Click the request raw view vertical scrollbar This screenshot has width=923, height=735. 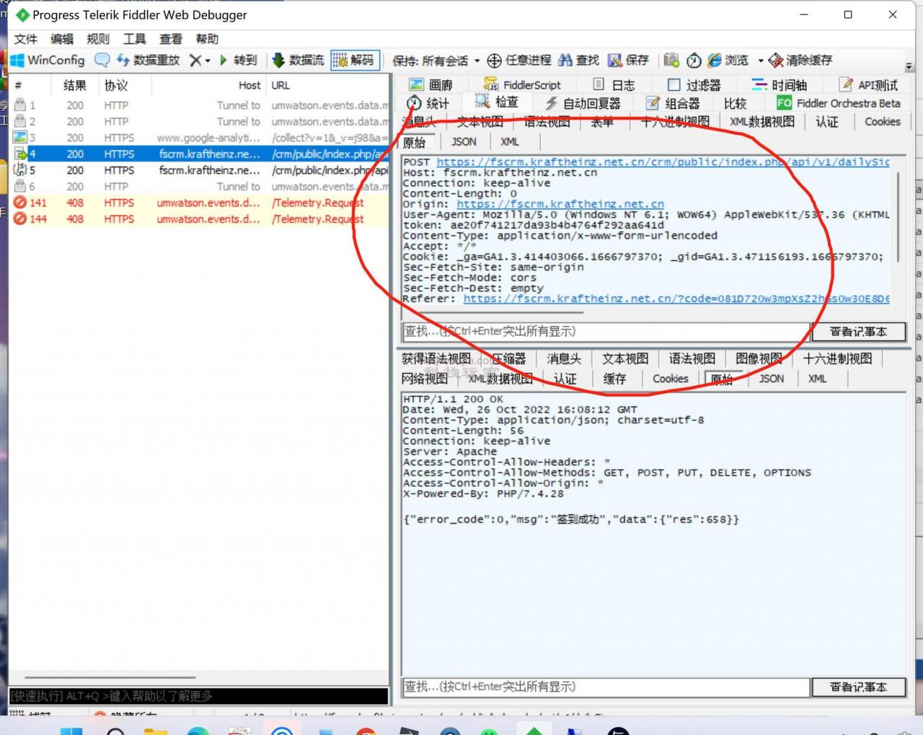click(898, 216)
